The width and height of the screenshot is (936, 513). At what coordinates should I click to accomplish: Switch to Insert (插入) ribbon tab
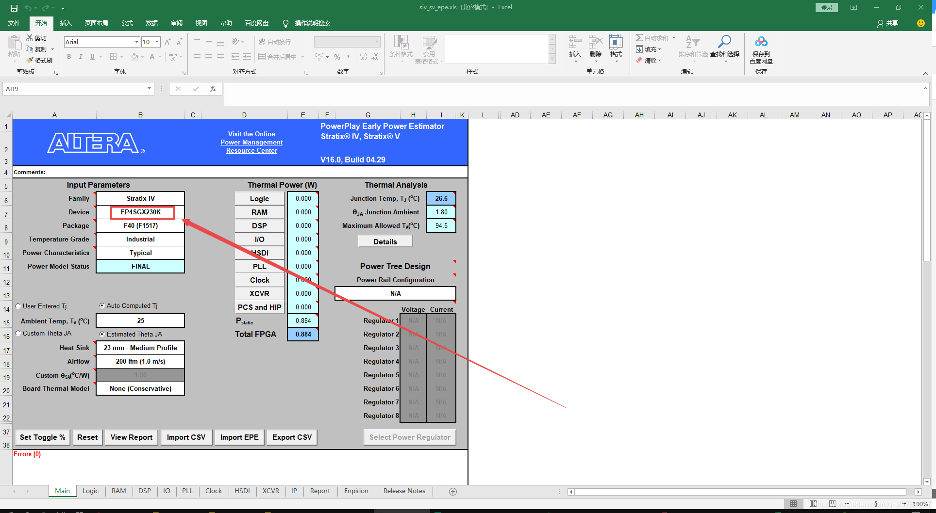click(66, 23)
